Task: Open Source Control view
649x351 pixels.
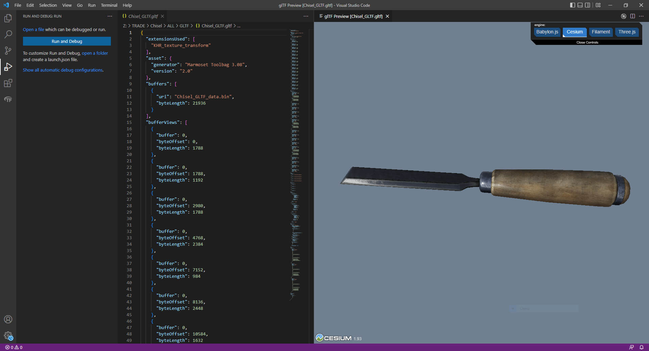Action: 8,51
